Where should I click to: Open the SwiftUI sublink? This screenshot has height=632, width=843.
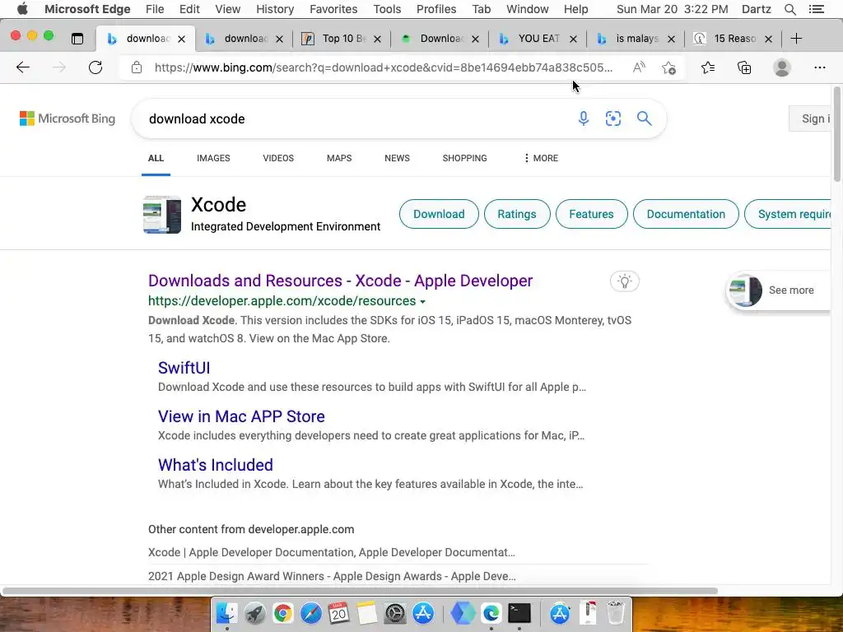pyautogui.click(x=184, y=368)
